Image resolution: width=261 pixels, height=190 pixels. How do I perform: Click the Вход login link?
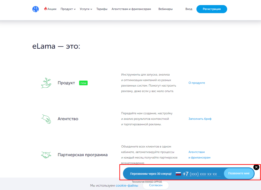(189, 9)
